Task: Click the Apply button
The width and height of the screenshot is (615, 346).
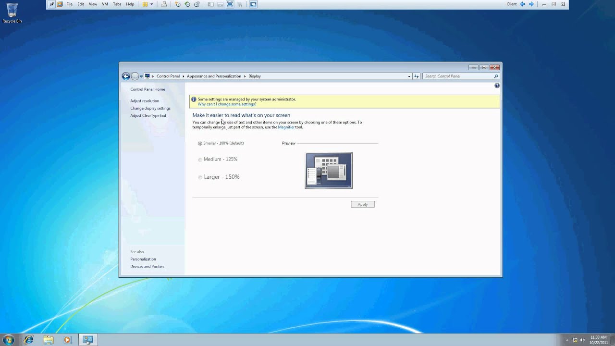Action: (363, 204)
